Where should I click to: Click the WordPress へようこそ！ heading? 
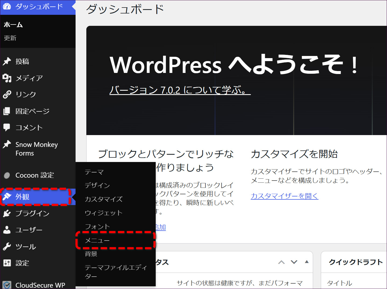coord(234,64)
